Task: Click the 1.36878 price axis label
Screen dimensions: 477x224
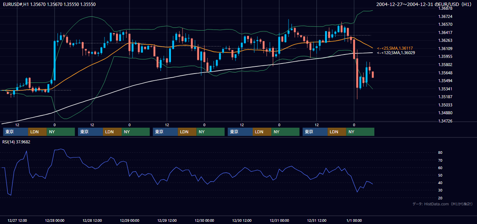Action: pyautogui.click(x=446, y=8)
